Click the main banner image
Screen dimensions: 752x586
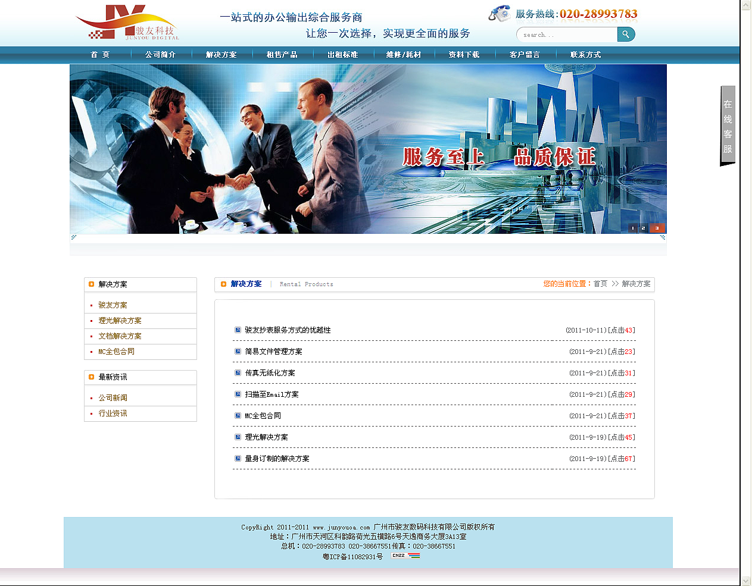pyautogui.click(x=368, y=149)
